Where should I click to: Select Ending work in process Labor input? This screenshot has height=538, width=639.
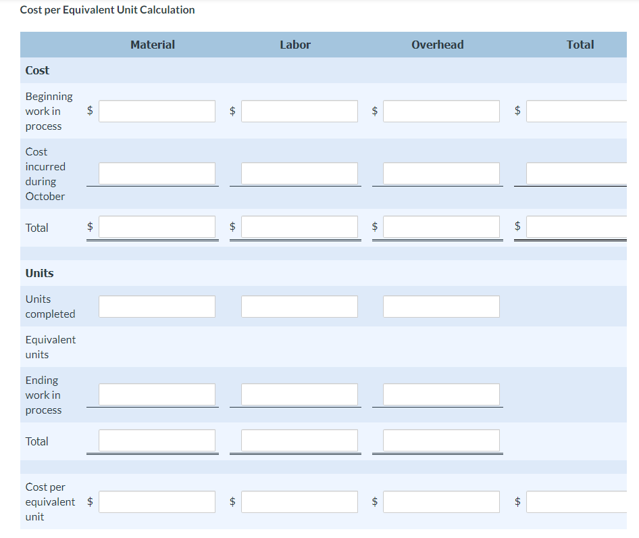tap(299, 395)
